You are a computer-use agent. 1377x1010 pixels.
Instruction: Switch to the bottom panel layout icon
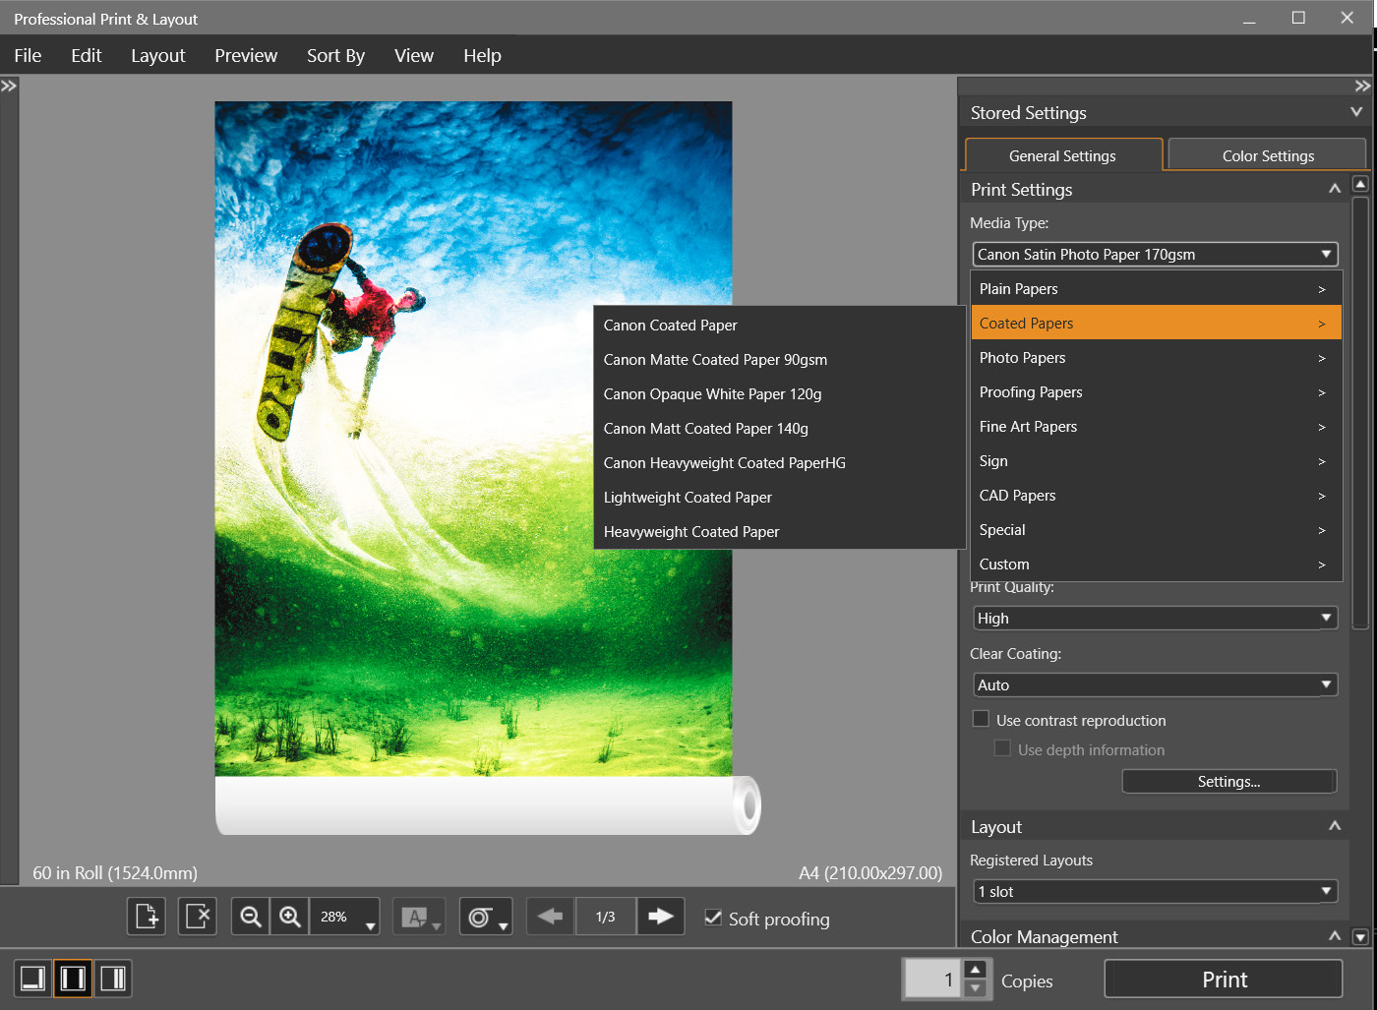coord(32,979)
